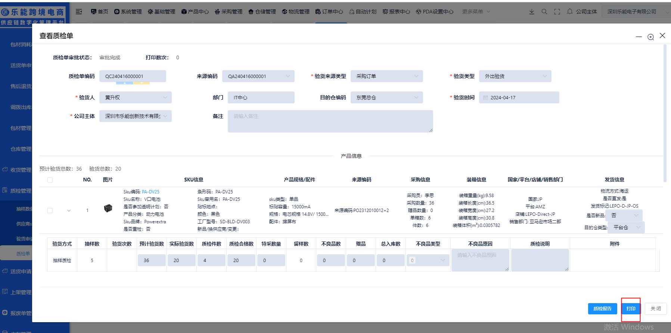Click the sidebar collapse hamburger icon

pyautogui.click(x=79, y=12)
